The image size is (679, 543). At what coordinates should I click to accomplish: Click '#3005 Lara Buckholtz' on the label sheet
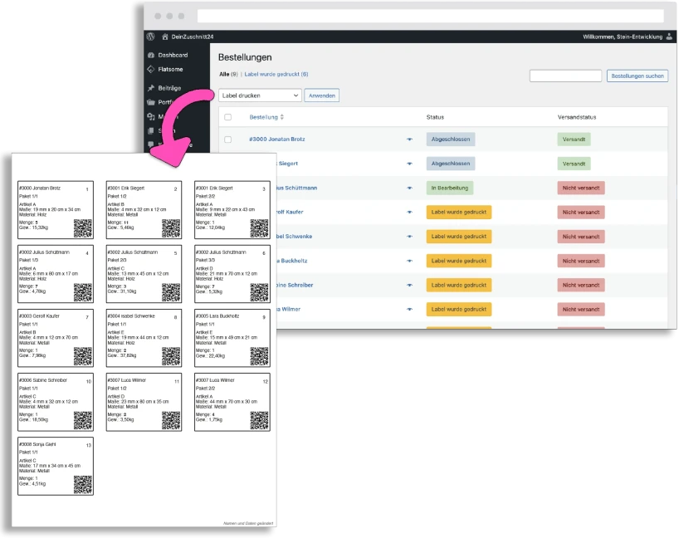pyautogui.click(x=217, y=316)
